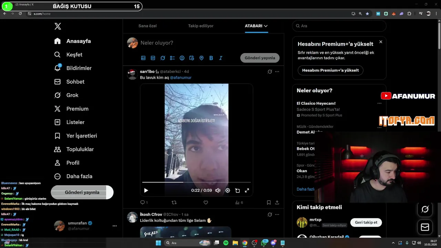Open more menu on sarı'ibo post
This screenshot has height=248, width=441.
[277, 72]
